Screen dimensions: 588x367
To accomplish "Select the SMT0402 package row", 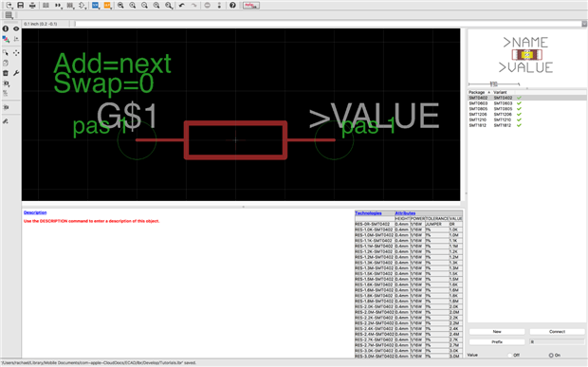I will [x=527, y=98].
